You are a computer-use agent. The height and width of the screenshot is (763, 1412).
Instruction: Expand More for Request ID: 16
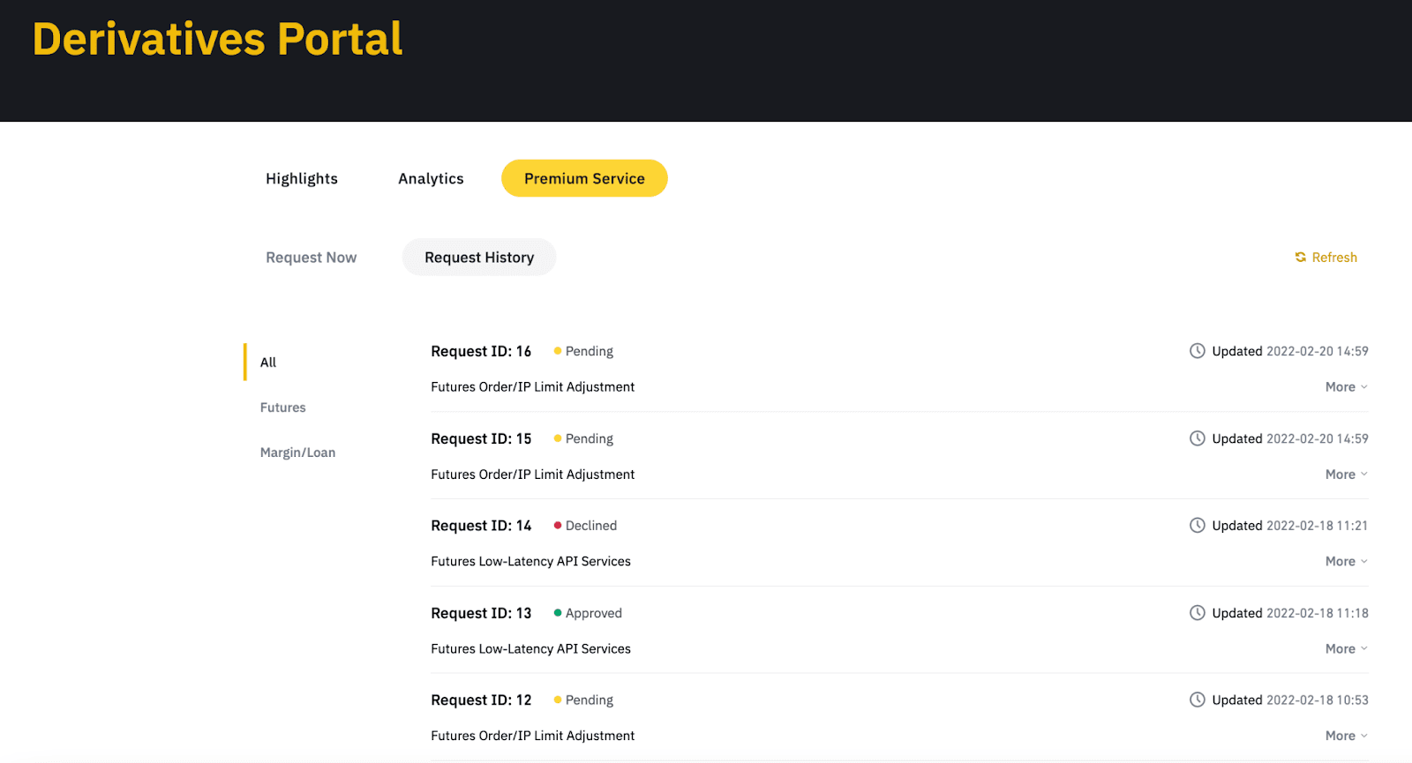(1347, 387)
